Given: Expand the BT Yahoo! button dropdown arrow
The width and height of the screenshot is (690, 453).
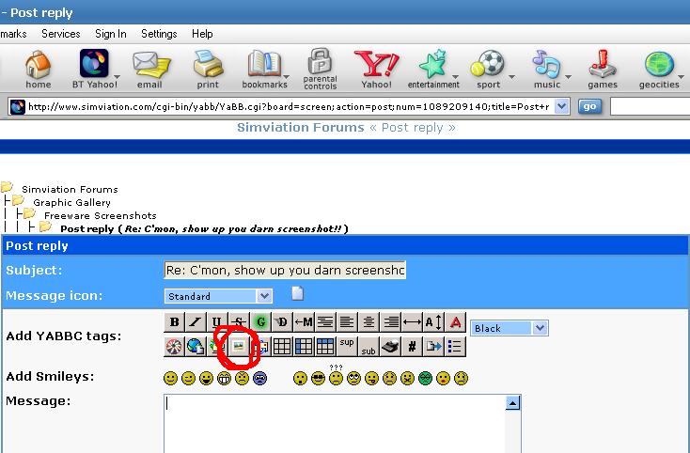Looking at the screenshot, I should (117, 77).
